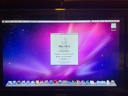
Task: Close the About This Mac window
Action: click(x=51, y=34)
